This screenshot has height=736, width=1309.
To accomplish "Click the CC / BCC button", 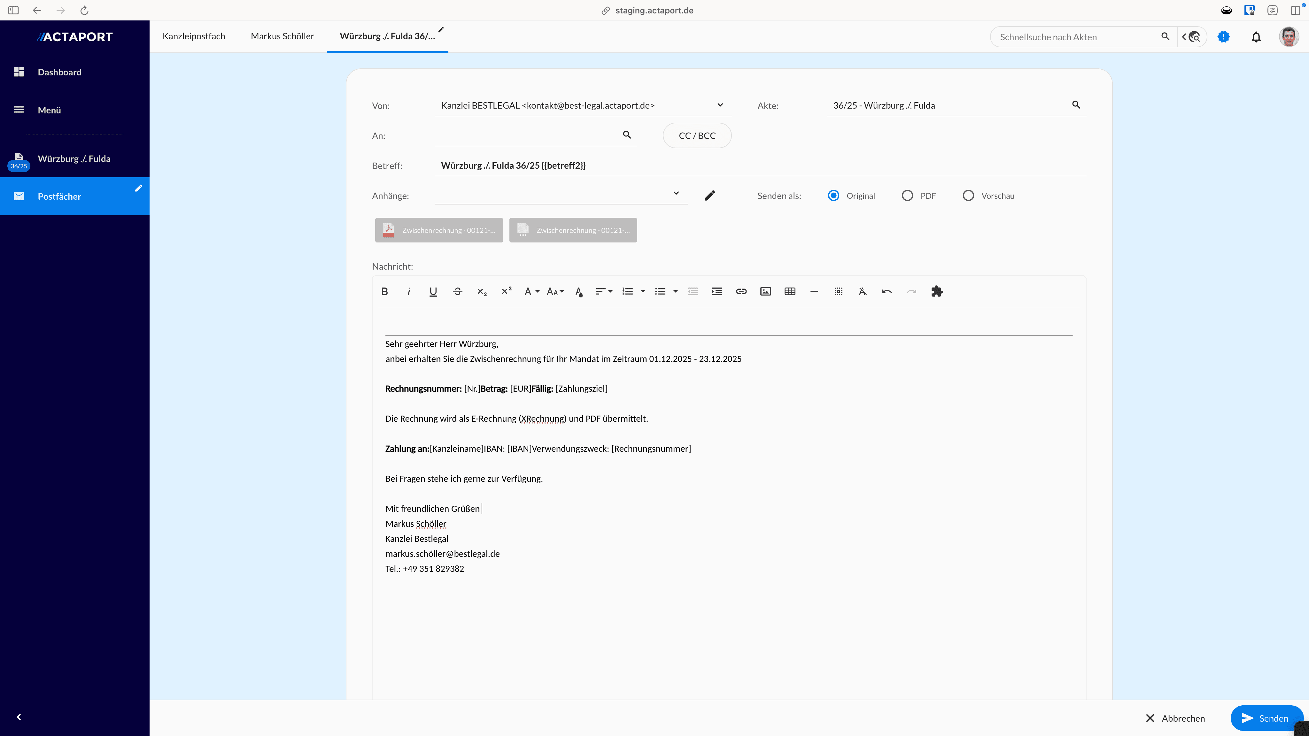I will (x=697, y=135).
